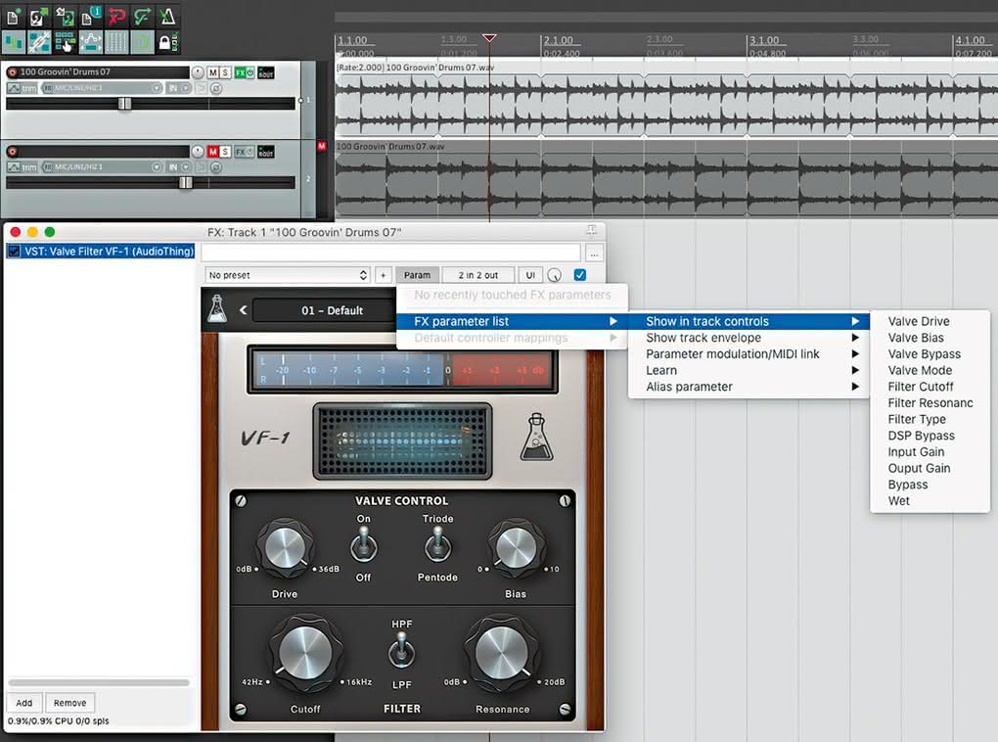
Task: Expand the Show track envelope submenu
Action: pyautogui.click(x=748, y=338)
